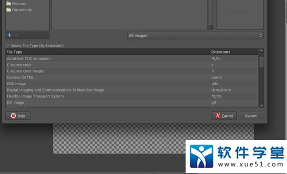Click the All images dropdown stepper arrows
The width and height of the screenshot is (287, 174).
point(261,35)
